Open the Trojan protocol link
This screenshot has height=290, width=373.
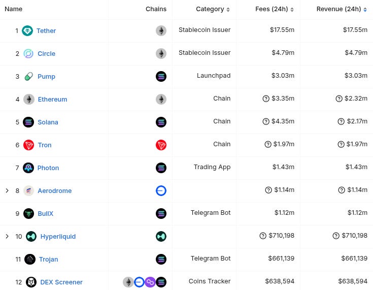(49, 260)
